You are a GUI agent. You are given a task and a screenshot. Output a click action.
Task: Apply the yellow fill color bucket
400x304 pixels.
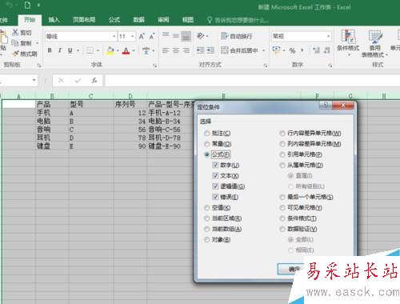tap(110, 50)
